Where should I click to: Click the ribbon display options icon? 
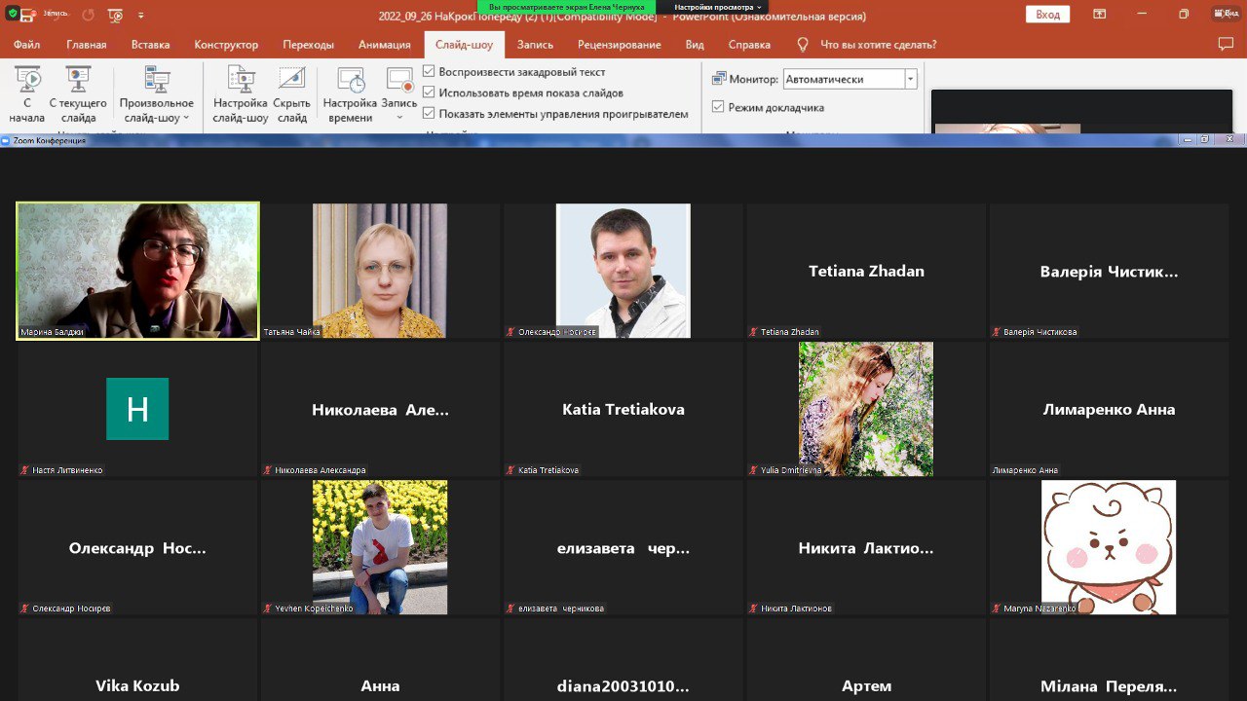(1099, 15)
